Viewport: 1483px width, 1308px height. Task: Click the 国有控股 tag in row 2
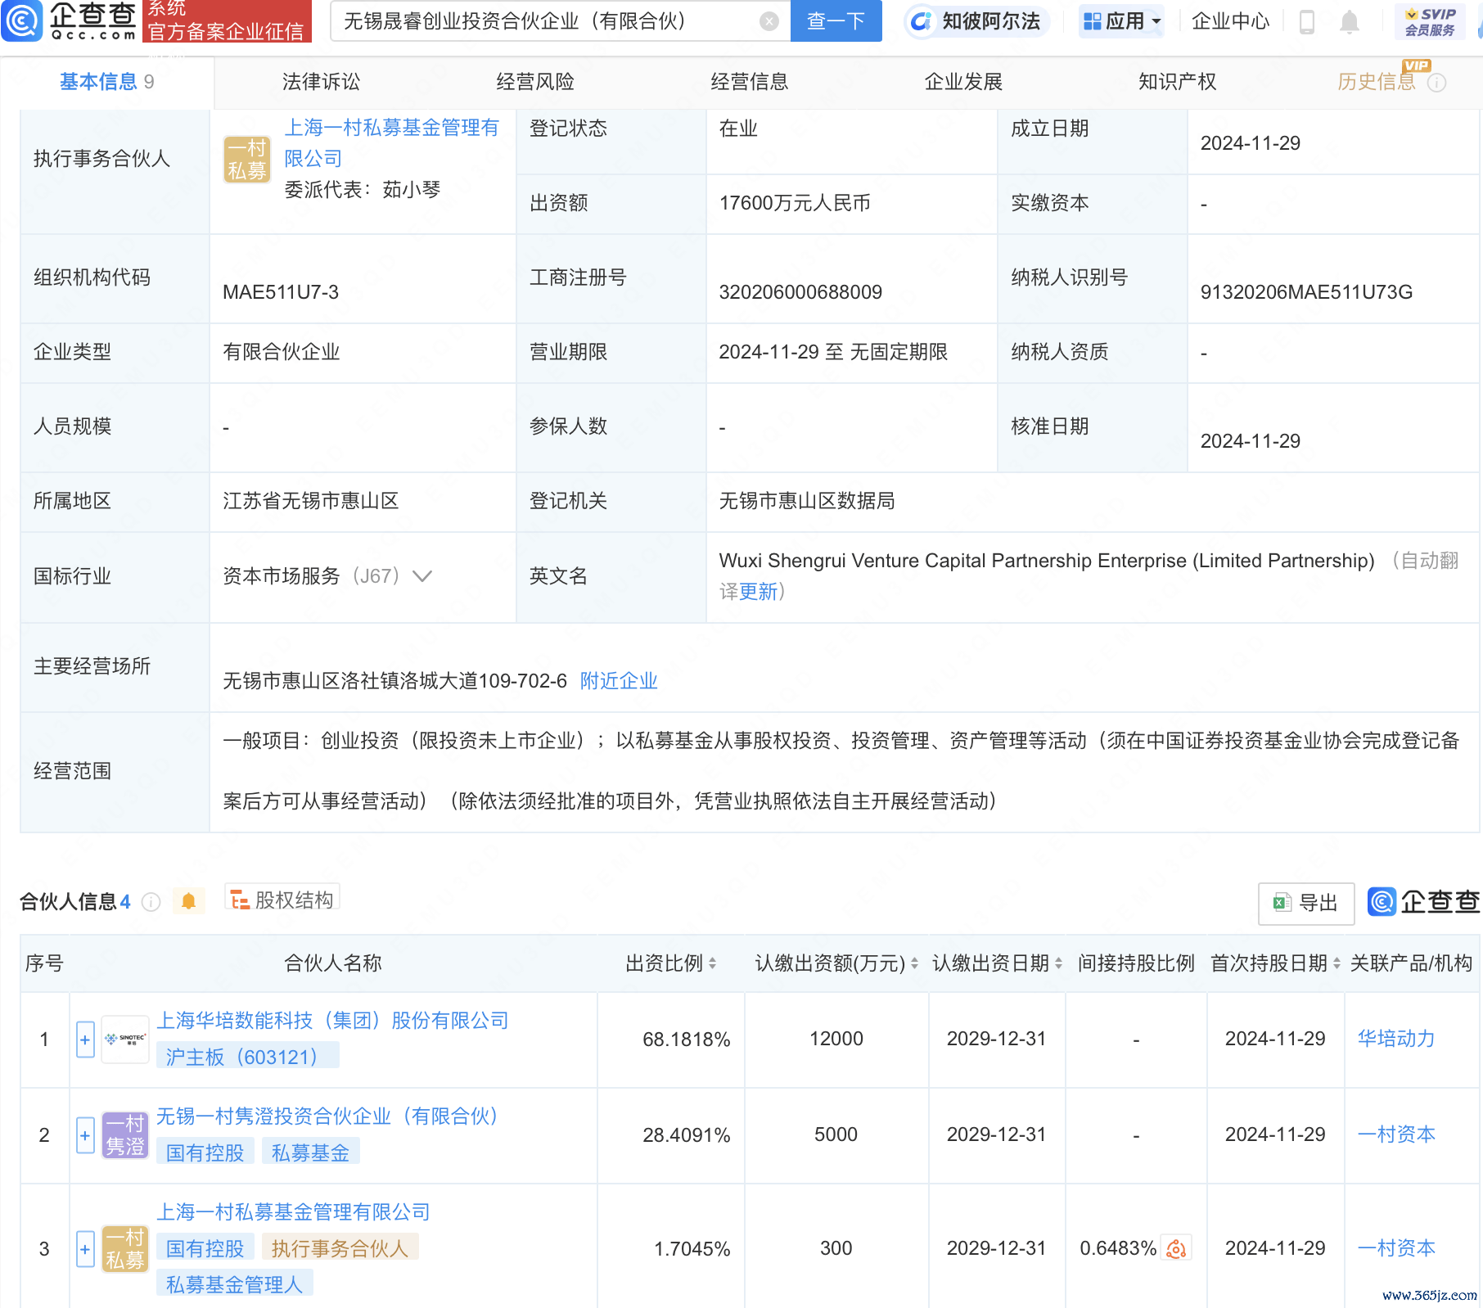tap(205, 1152)
